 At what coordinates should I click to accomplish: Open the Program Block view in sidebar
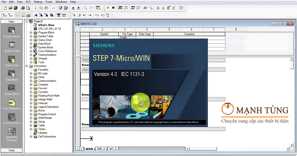coord(12,32)
